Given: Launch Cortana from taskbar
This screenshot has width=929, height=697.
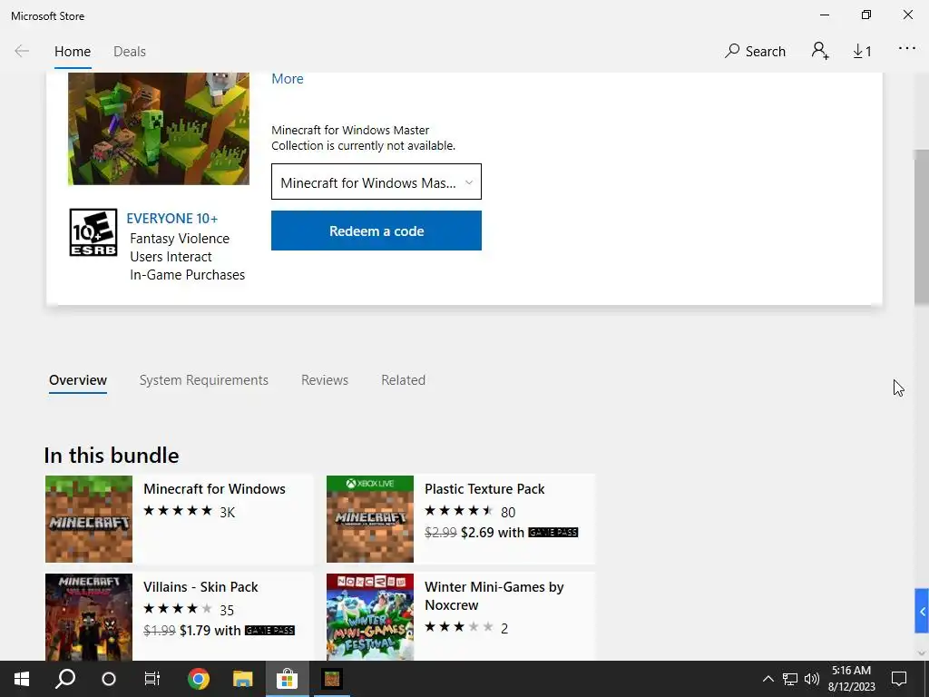Looking at the screenshot, I should (x=109, y=679).
